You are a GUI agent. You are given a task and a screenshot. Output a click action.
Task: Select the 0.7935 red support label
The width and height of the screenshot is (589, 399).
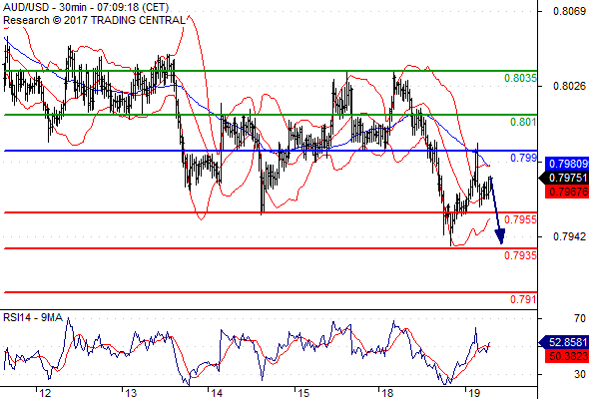tap(520, 255)
